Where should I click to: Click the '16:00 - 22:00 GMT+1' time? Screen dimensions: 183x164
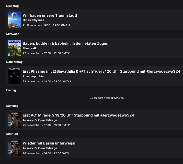57,153
